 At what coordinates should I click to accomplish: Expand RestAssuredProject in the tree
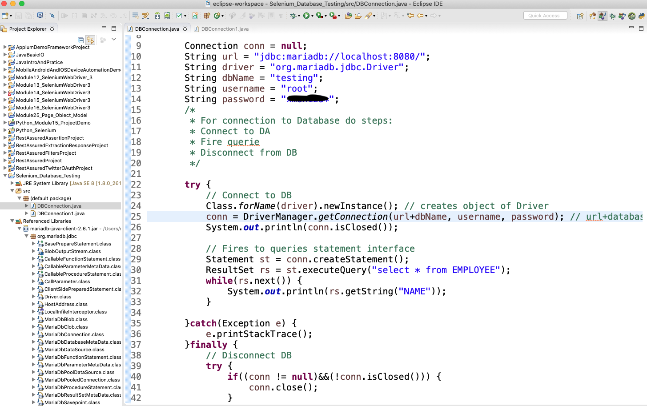(x=5, y=161)
